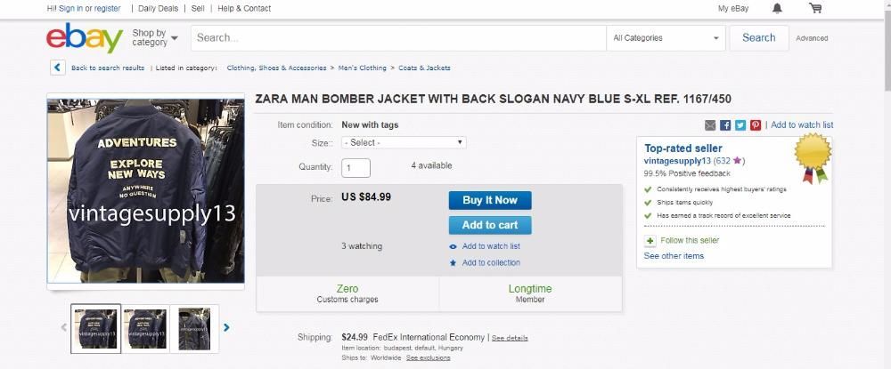
Task: Show next thumbnail images with arrow
Action: [226, 327]
